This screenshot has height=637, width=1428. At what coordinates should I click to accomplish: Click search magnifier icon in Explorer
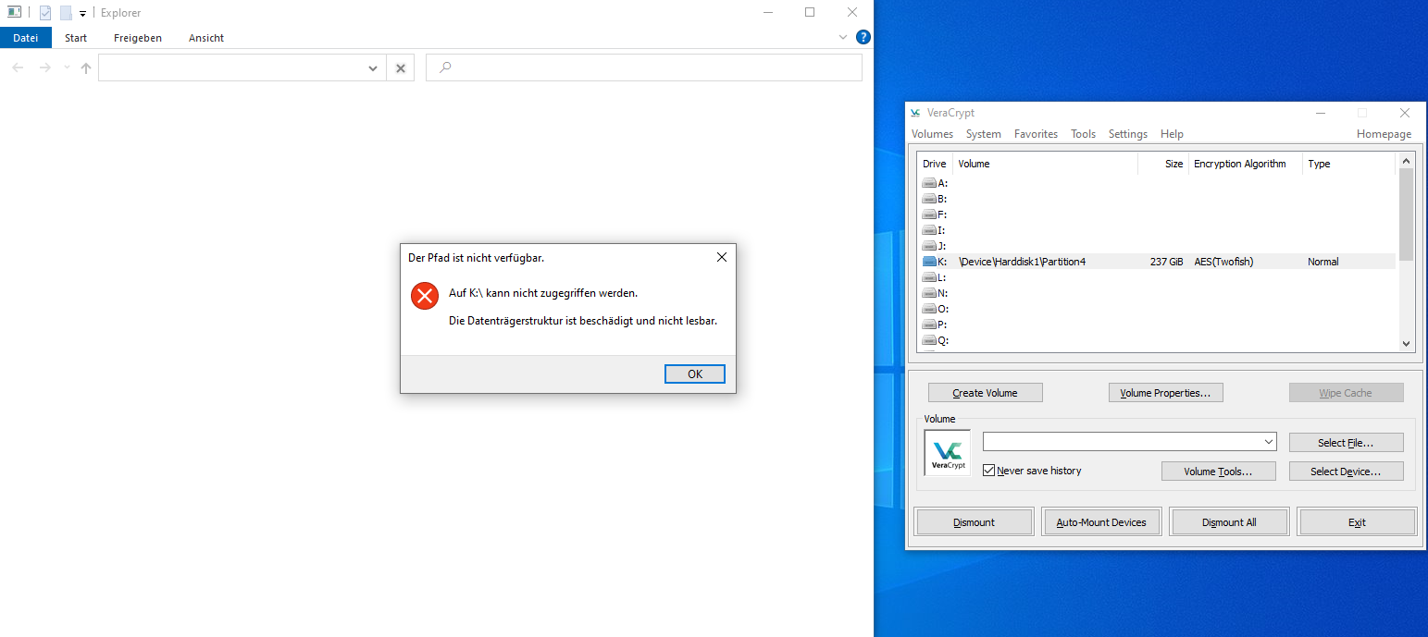[444, 67]
